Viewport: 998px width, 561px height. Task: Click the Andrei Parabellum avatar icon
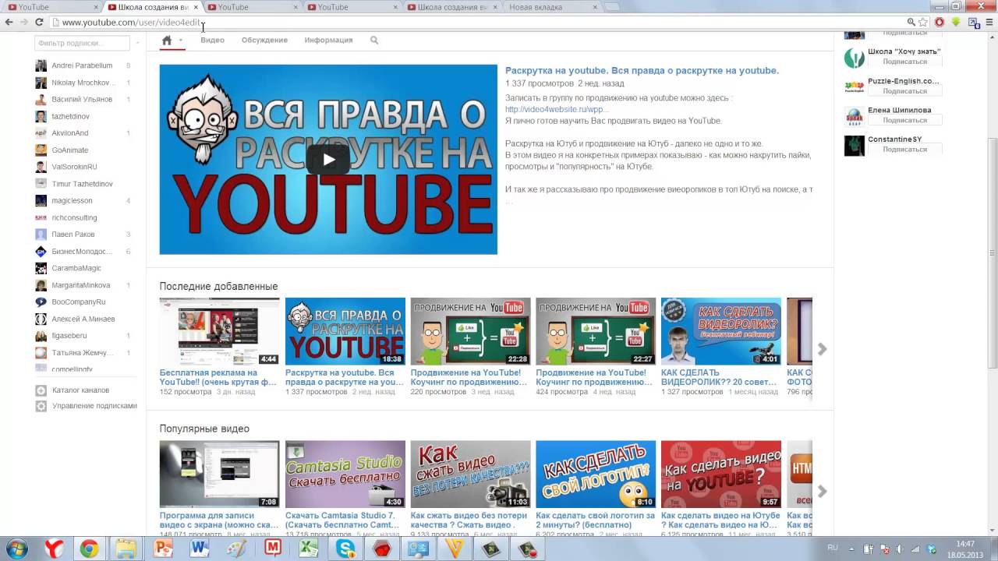tap(41, 65)
